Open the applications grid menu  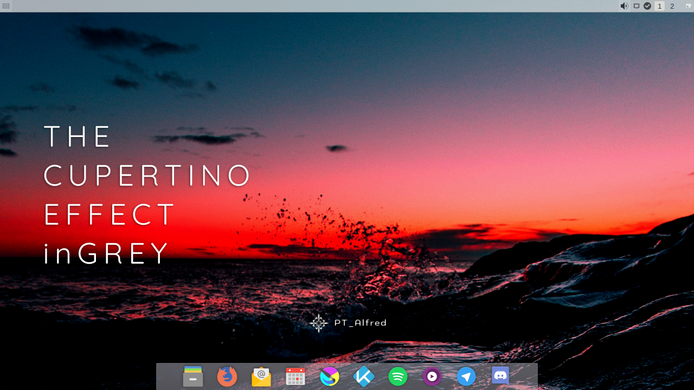tap(6, 6)
